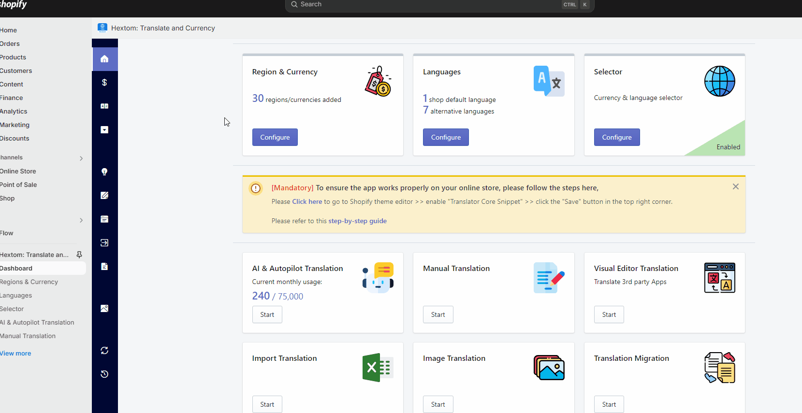Click the robot AI & Autopilot illustration
The height and width of the screenshot is (413, 802).
pos(378,278)
